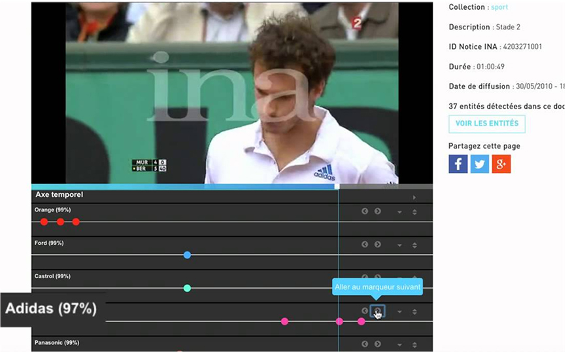The height and width of the screenshot is (352, 572).
Task: Select the Castrol (99%) track label
Action: click(x=52, y=276)
